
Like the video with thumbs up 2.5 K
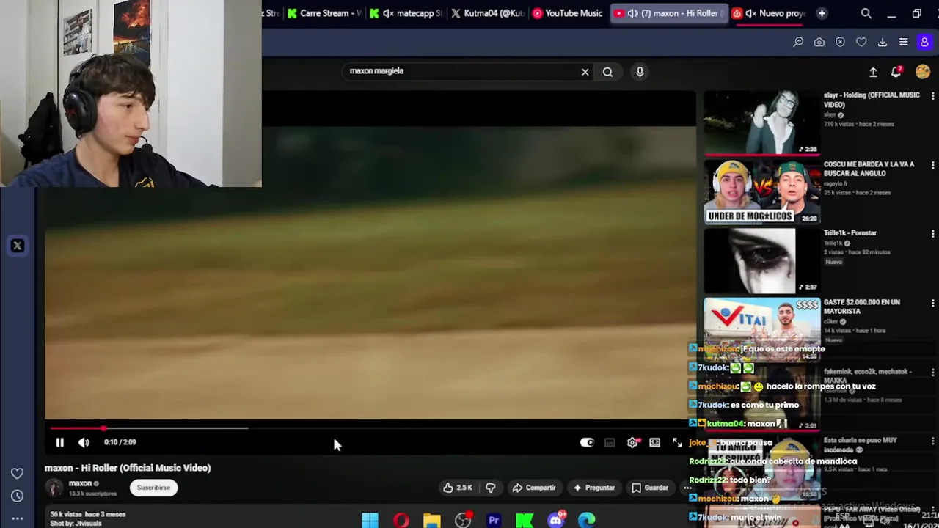[457, 488]
